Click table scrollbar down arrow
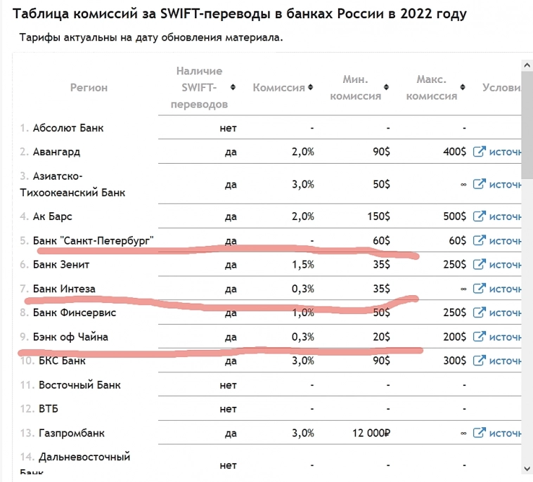 point(527,469)
